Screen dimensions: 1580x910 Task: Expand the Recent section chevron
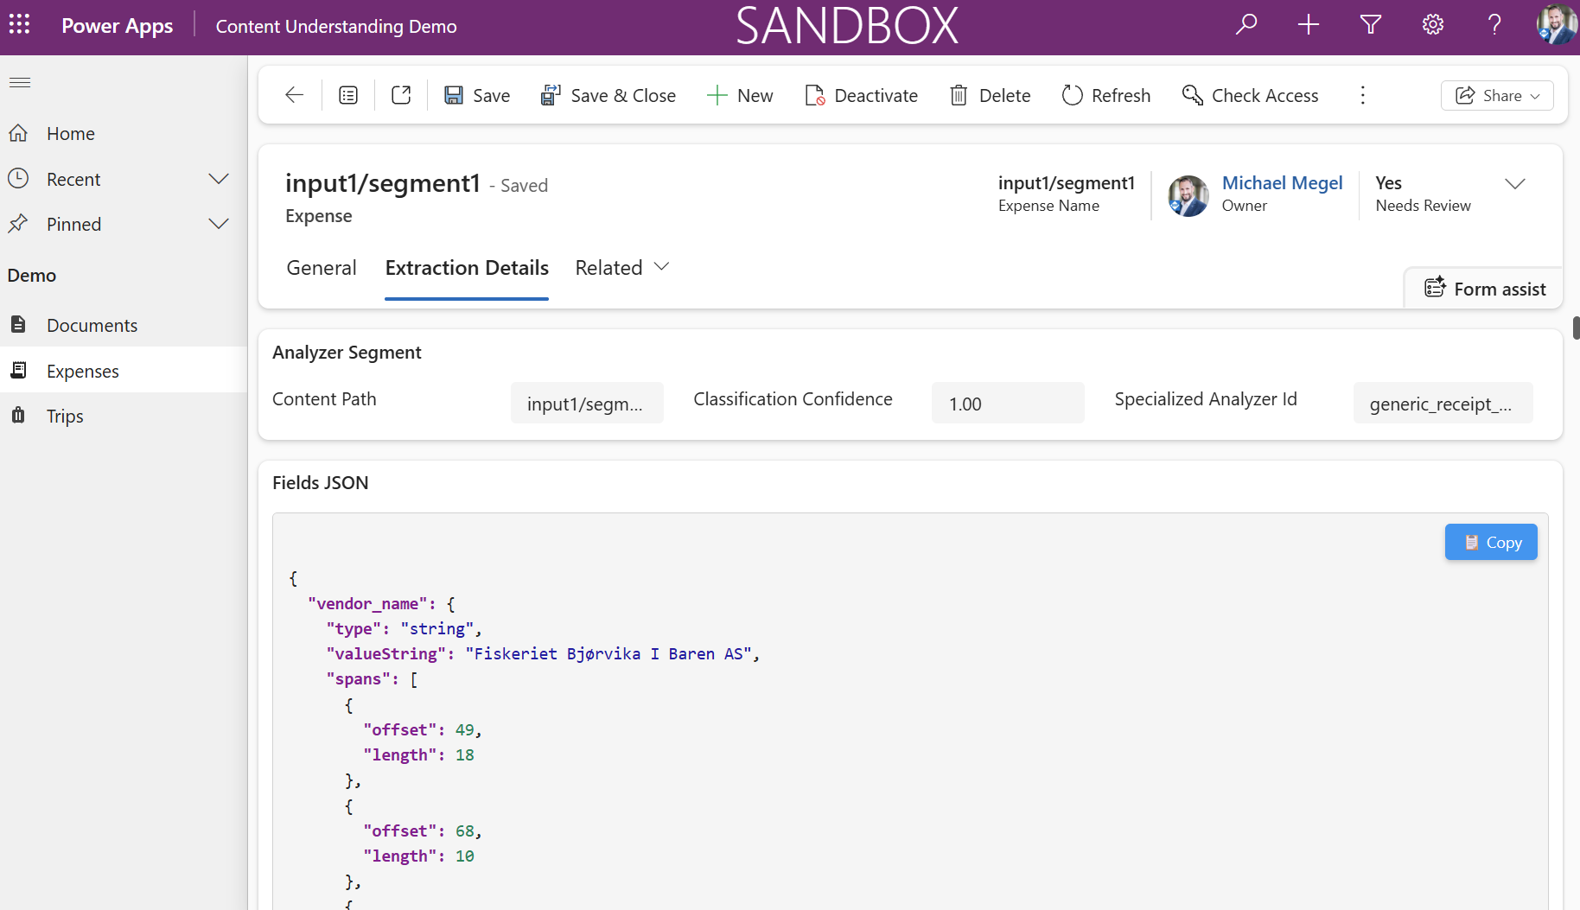coord(219,179)
